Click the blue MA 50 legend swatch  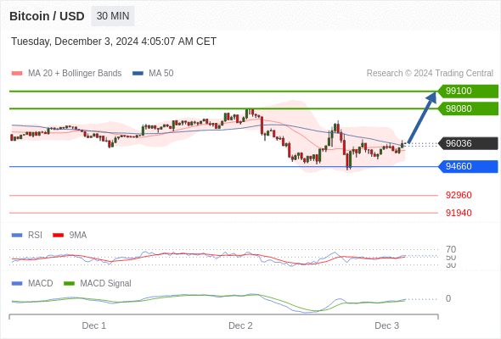tap(138, 74)
